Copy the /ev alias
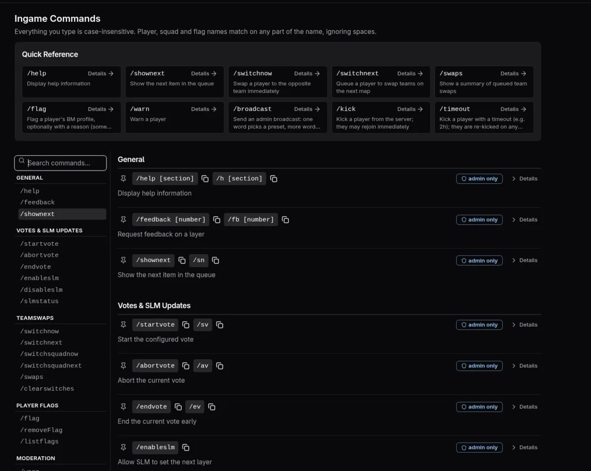This screenshot has width=591, height=471. [211, 407]
